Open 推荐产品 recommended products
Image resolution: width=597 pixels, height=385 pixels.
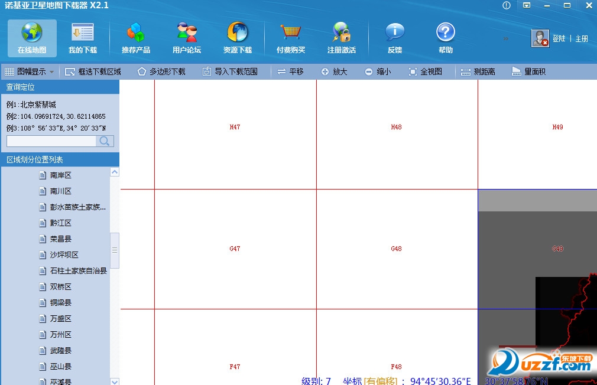(135, 38)
